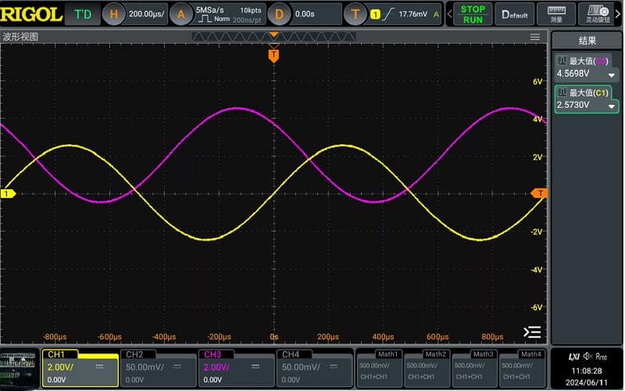Open acquisition settings showing 5MSa/s 10kpts
Image resolution: width=625 pixels, height=391 pixels.
tap(228, 14)
